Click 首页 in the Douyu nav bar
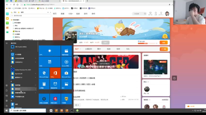The image size is (206, 115). [55, 14]
